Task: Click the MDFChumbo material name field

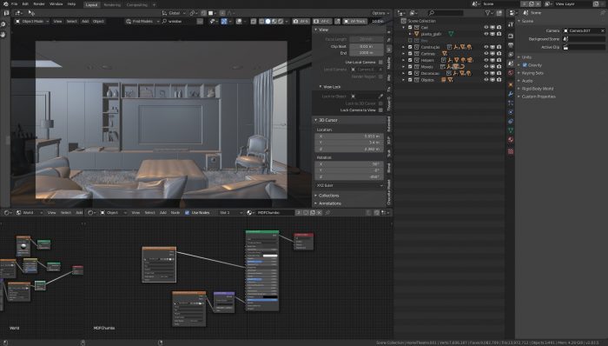Action: [274, 213]
